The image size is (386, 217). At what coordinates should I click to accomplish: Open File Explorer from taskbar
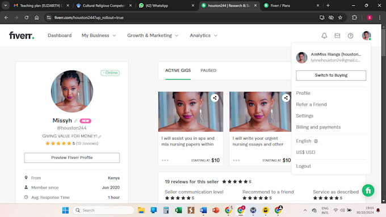141,210
